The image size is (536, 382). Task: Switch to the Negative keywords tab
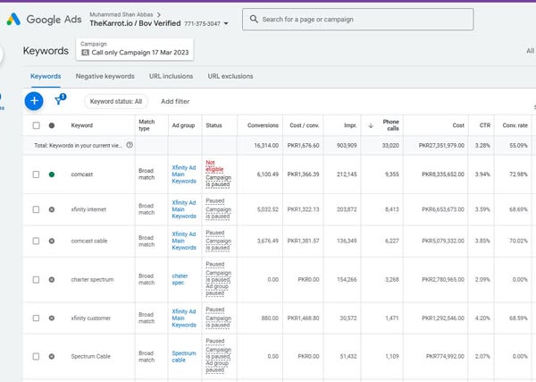[105, 76]
